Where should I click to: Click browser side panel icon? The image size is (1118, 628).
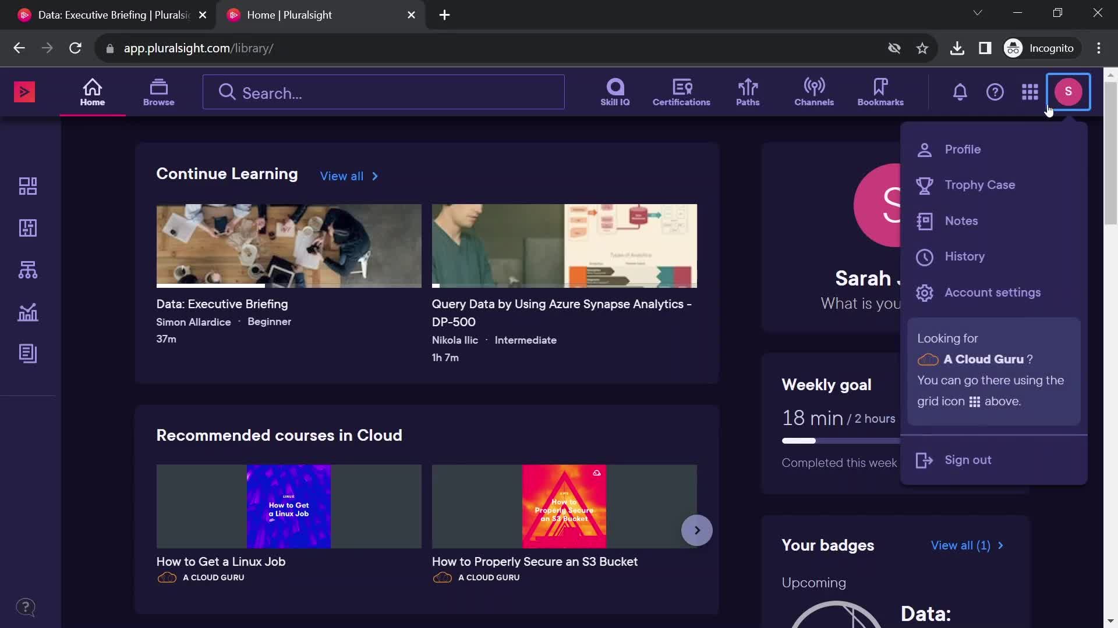pyautogui.click(x=985, y=48)
